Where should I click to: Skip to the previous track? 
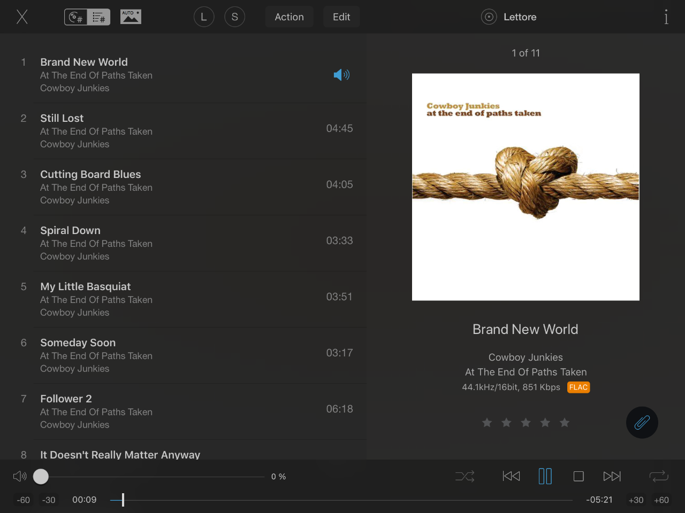tap(511, 476)
